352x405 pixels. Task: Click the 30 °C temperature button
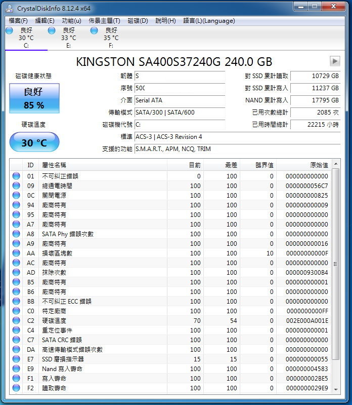(34, 142)
